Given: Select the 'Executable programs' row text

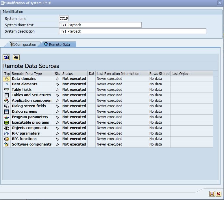Looking at the screenshot, I should tap(30, 122).
